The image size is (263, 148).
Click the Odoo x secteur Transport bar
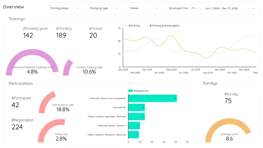coord(133,135)
